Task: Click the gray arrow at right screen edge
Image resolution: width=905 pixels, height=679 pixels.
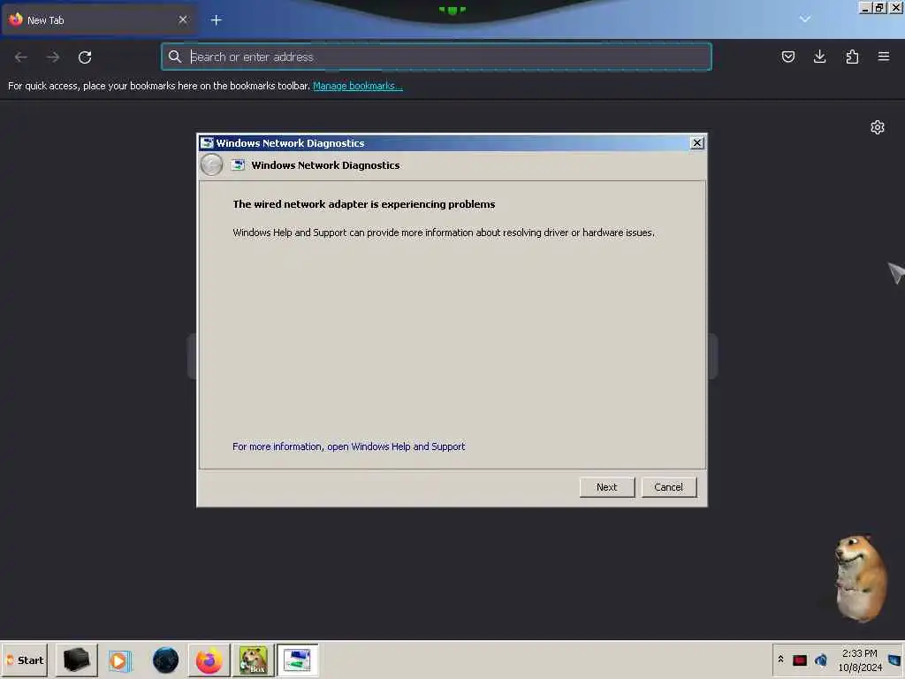Action: coord(896,272)
